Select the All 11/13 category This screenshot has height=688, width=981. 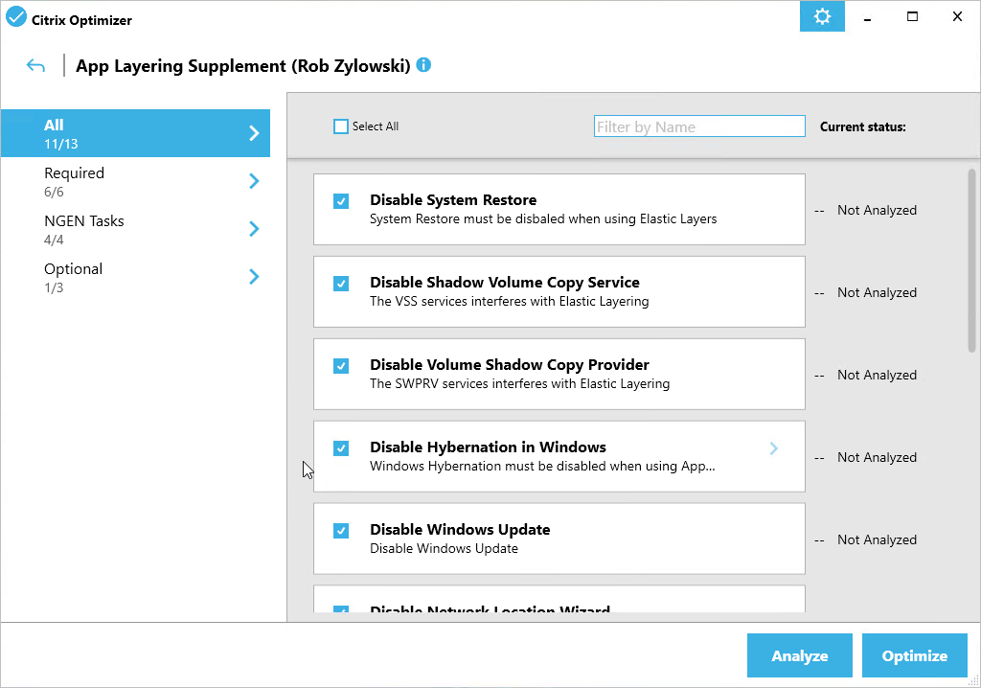point(135,133)
